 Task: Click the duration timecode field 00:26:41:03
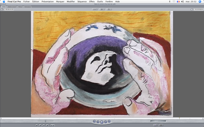9,9
